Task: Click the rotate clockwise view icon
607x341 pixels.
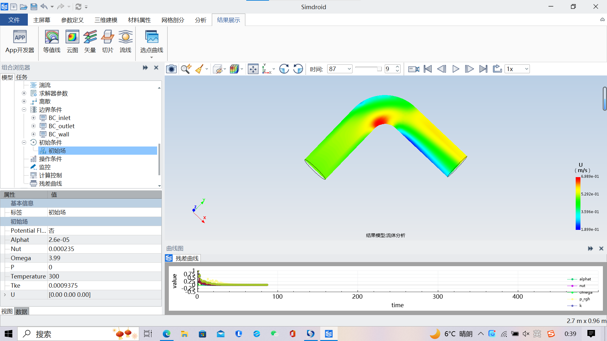Action: click(x=284, y=69)
